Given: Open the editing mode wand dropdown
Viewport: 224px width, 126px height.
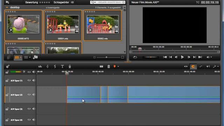Looking at the screenshot, I should [218, 66].
